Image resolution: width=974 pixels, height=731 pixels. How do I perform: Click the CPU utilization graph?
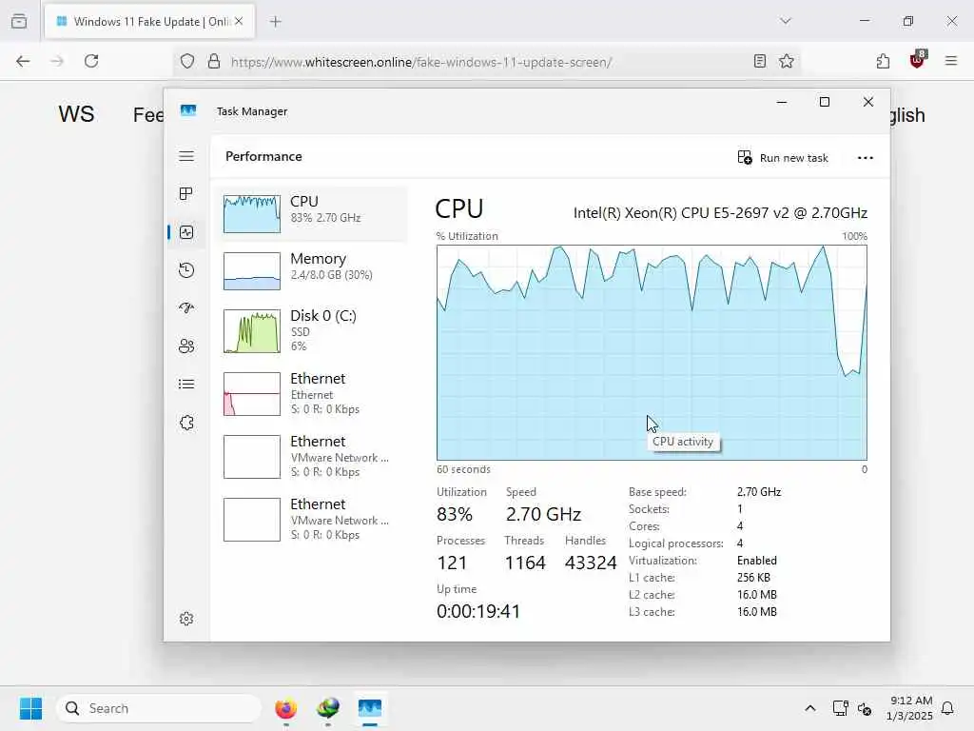[652, 352]
